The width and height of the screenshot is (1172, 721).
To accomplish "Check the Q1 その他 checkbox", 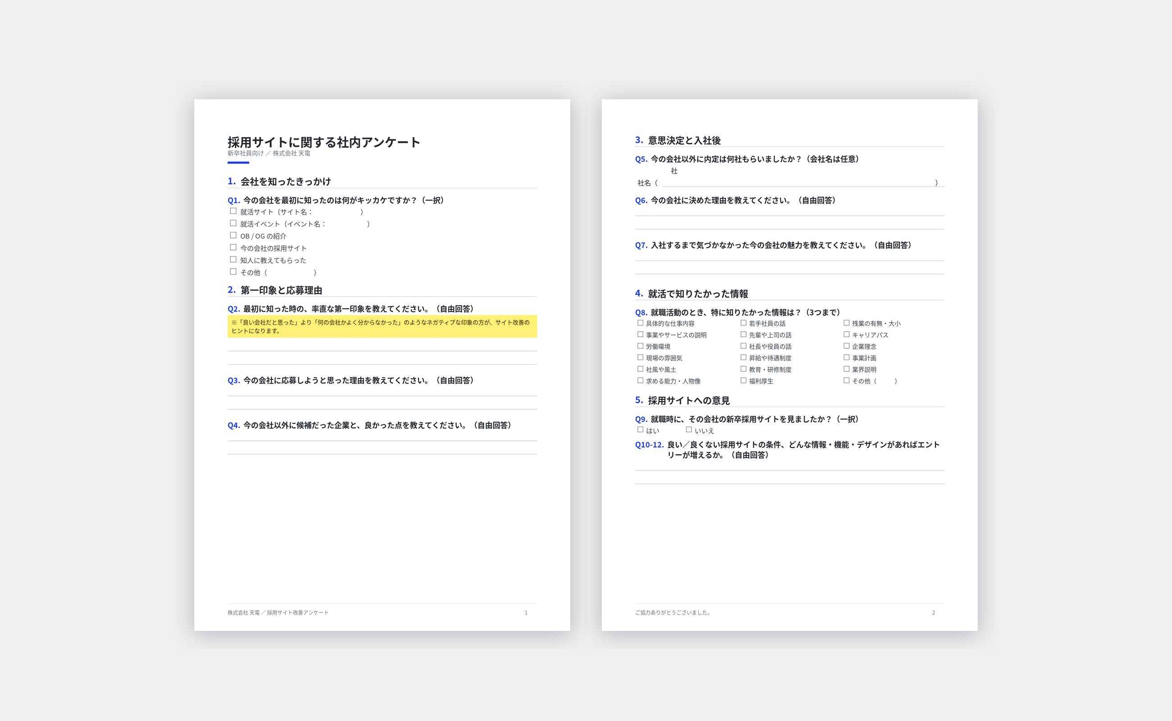I will point(233,272).
